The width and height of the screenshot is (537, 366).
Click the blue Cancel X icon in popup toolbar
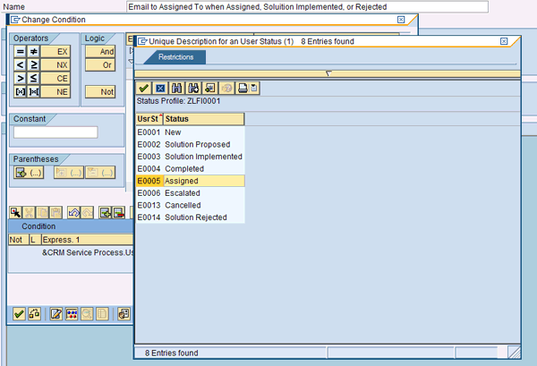click(x=160, y=88)
